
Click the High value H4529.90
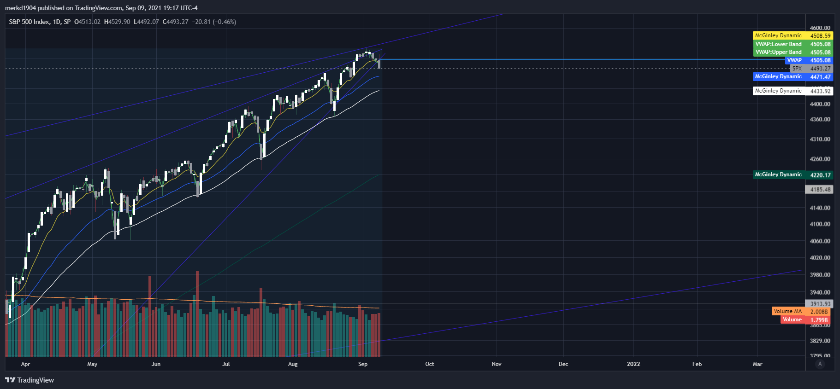(117, 22)
